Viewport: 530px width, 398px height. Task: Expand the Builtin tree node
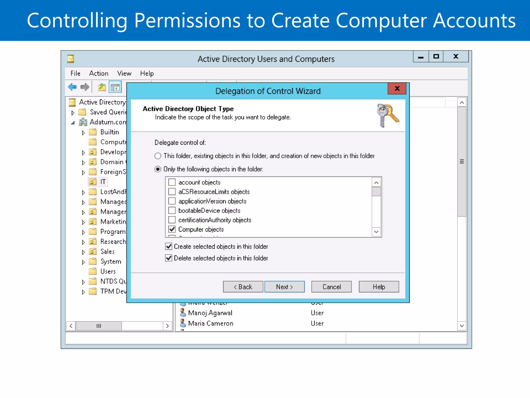coord(83,133)
